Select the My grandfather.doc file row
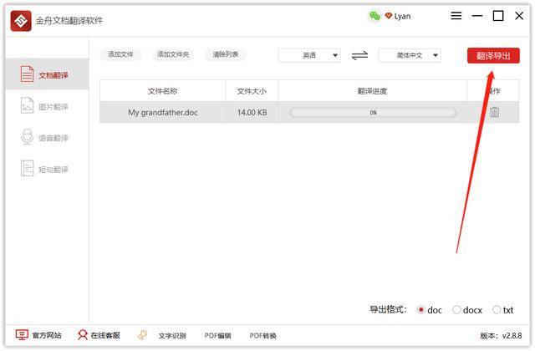Image resolution: width=535 pixels, height=351 pixels. (x=162, y=112)
